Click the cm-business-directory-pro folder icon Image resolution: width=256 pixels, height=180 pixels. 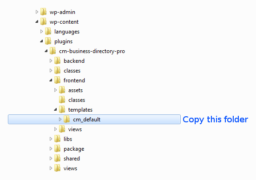coord(53,51)
